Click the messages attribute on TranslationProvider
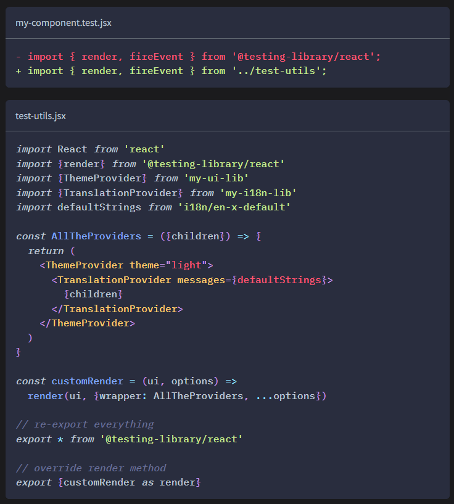 point(201,279)
